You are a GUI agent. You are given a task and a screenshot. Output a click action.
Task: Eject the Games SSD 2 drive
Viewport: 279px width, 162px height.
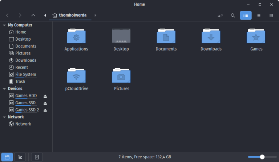(x=45, y=110)
